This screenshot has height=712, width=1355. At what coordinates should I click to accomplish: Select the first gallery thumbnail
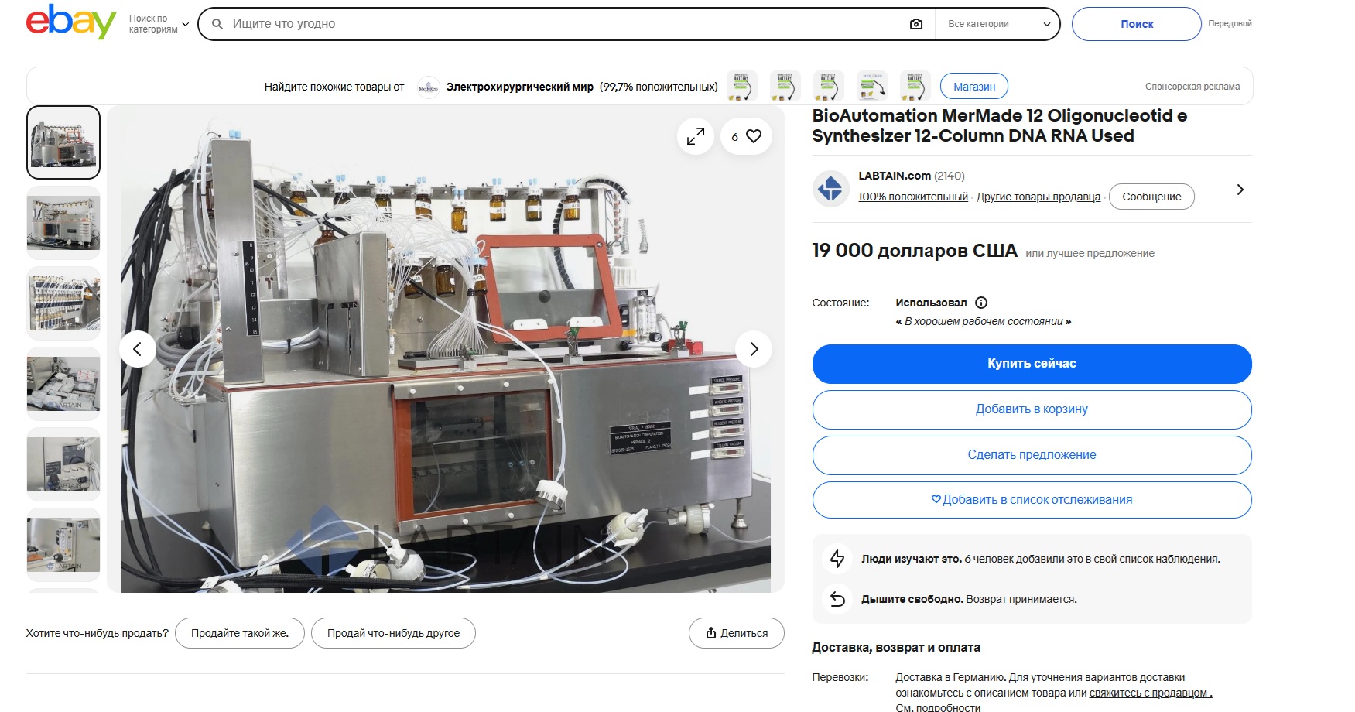coord(63,142)
